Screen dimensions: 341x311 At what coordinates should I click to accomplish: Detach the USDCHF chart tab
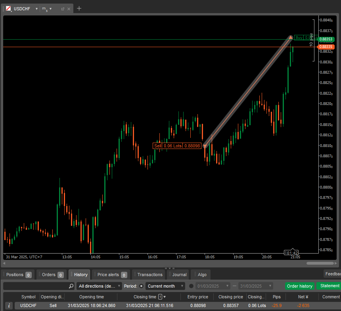(63, 9)
